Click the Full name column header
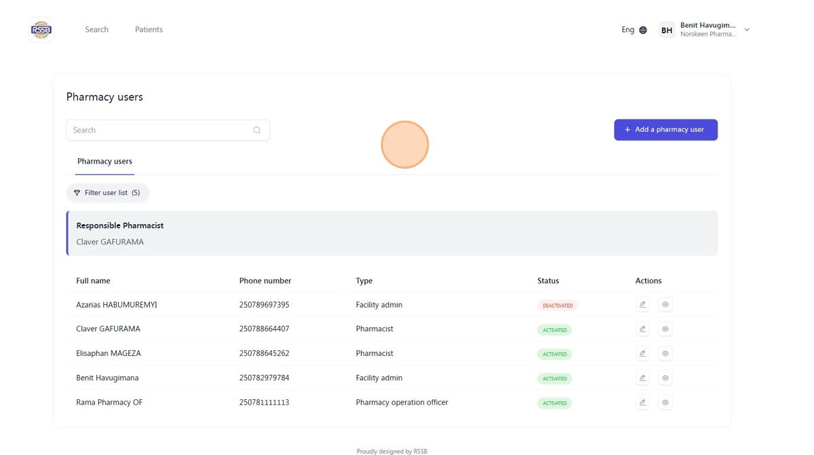Viewport: 814px width, 455px height. pos(93,280)
